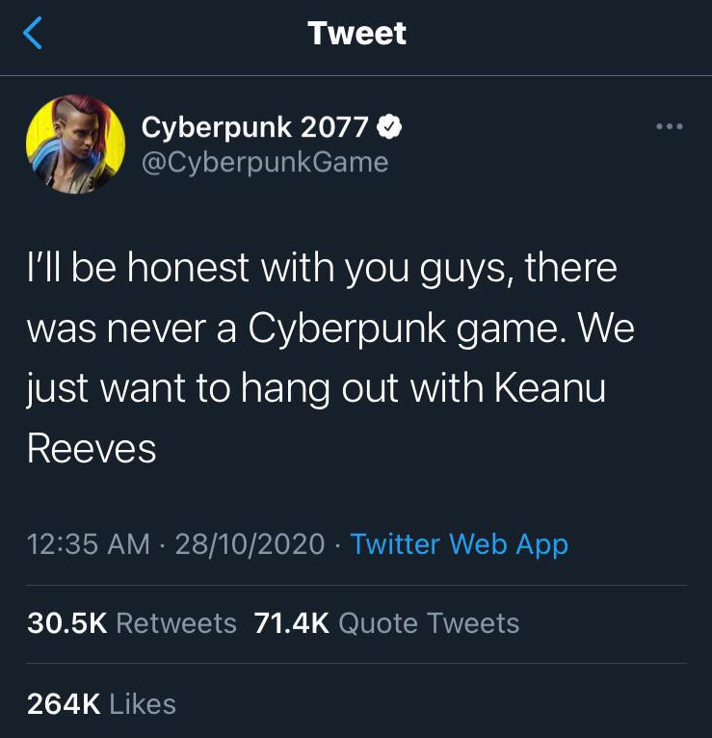The width and height of the screenshot is (712, 738).
Task: View the 71.4K Quote Tweets
Action: point(386,623)
